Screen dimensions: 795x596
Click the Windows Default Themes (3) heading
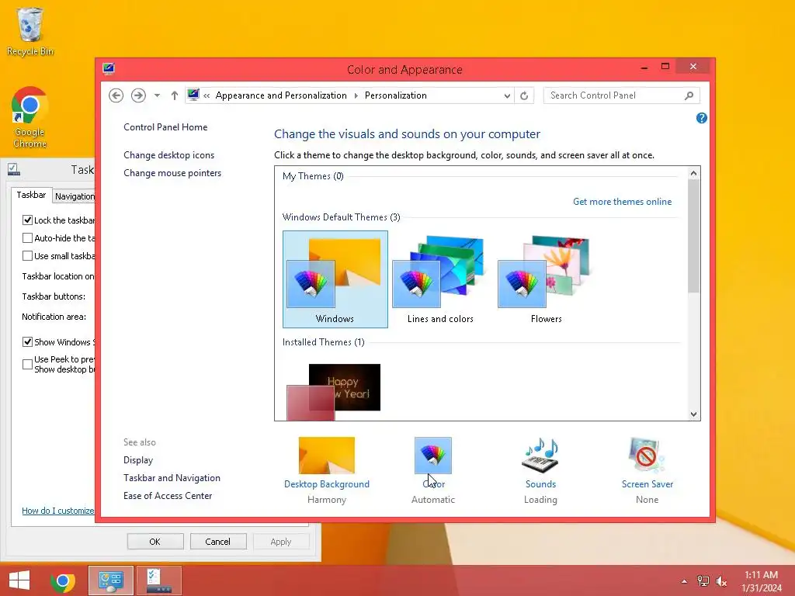tap(342, 217)
